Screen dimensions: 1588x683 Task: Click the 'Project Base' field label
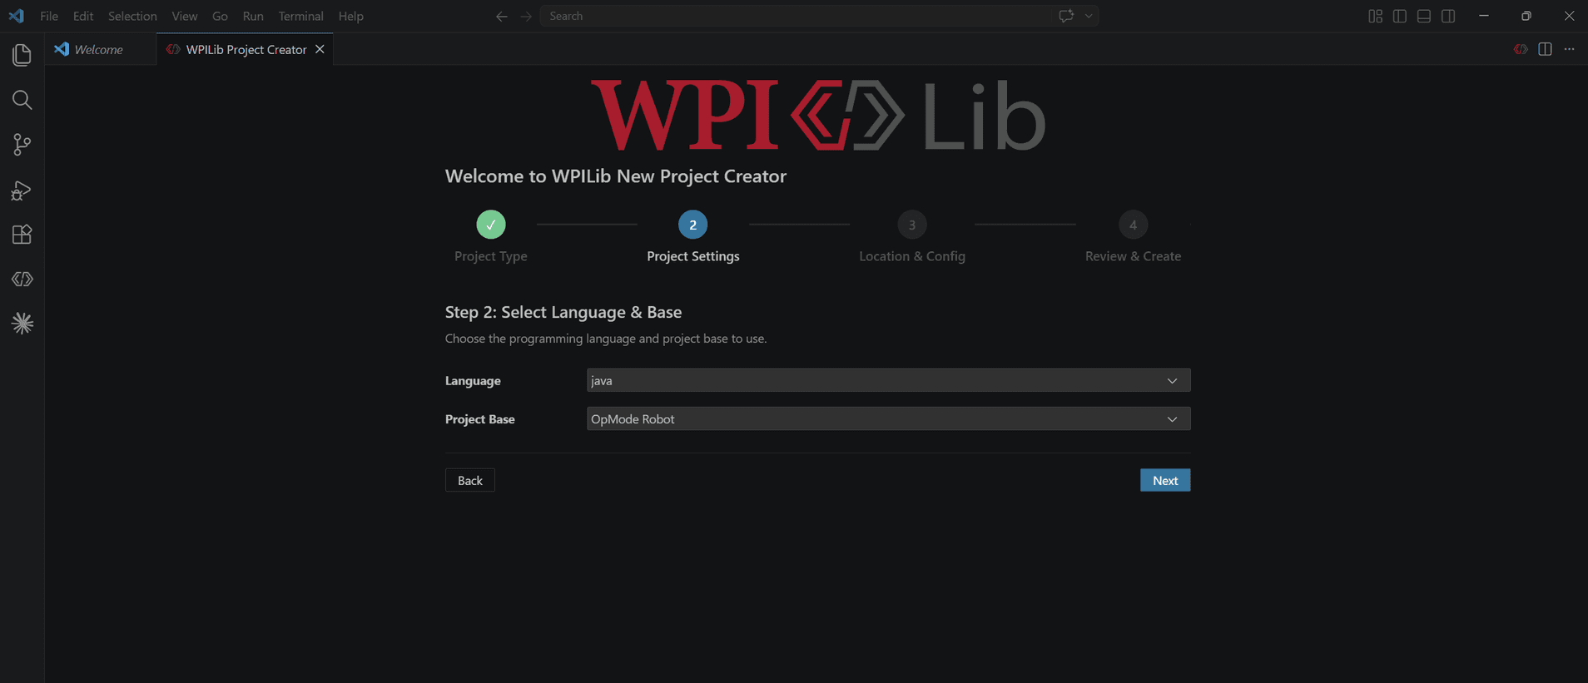pyautogui.click(x=480, y=418)
